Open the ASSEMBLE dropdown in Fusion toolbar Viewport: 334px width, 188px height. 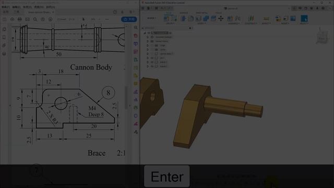234,23
